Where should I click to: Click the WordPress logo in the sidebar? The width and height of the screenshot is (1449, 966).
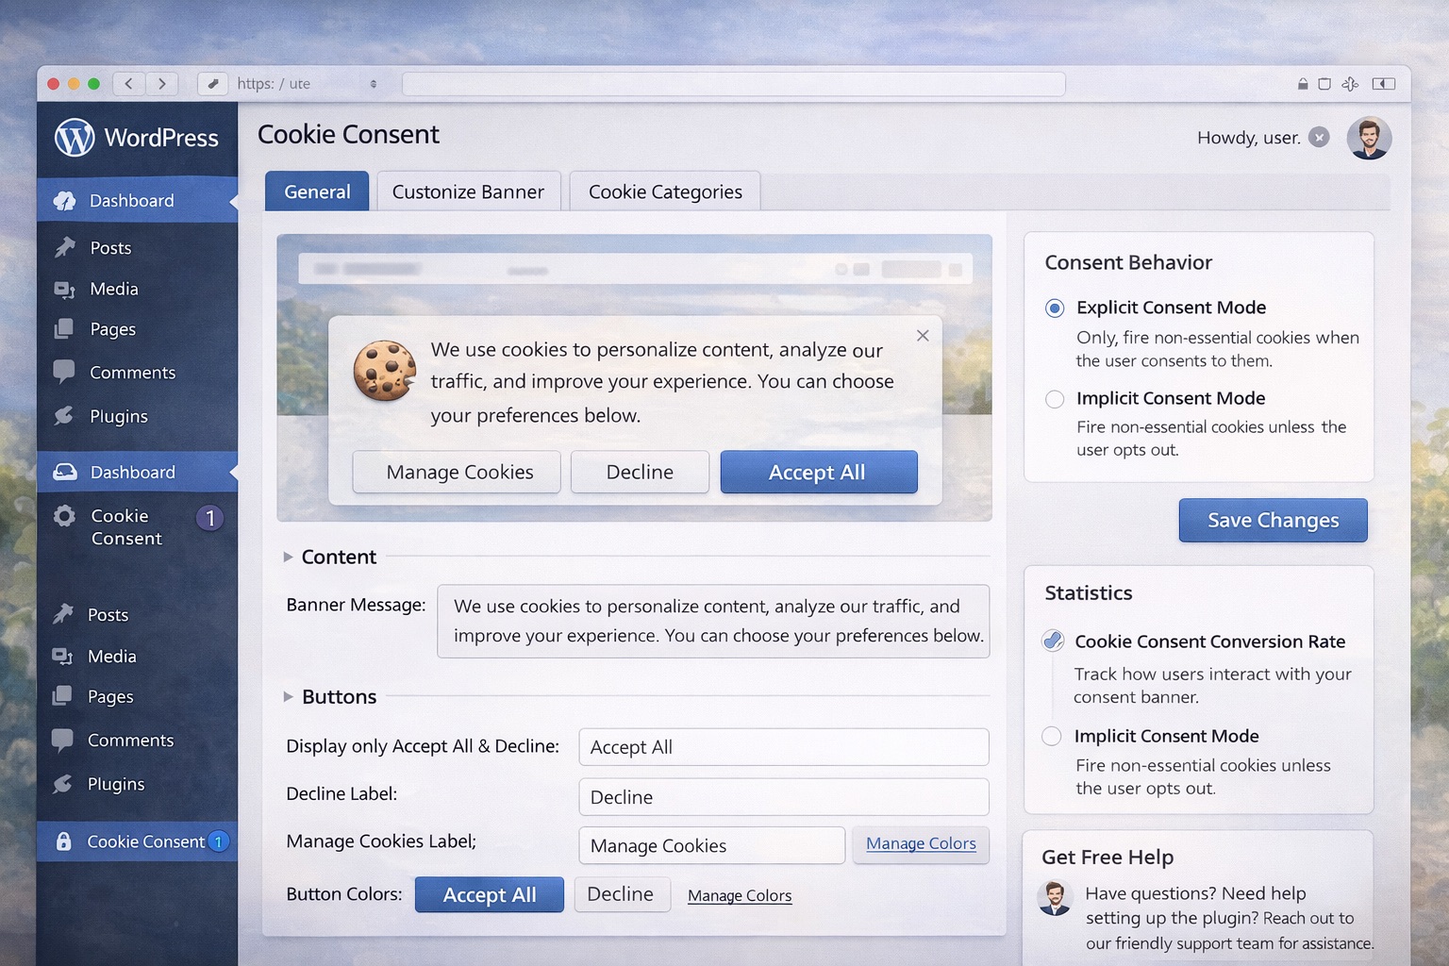pyautogui.click(x=74, y=138)
